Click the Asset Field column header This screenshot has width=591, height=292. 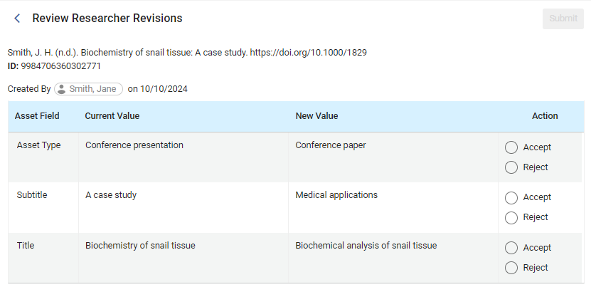coord(37,116)
